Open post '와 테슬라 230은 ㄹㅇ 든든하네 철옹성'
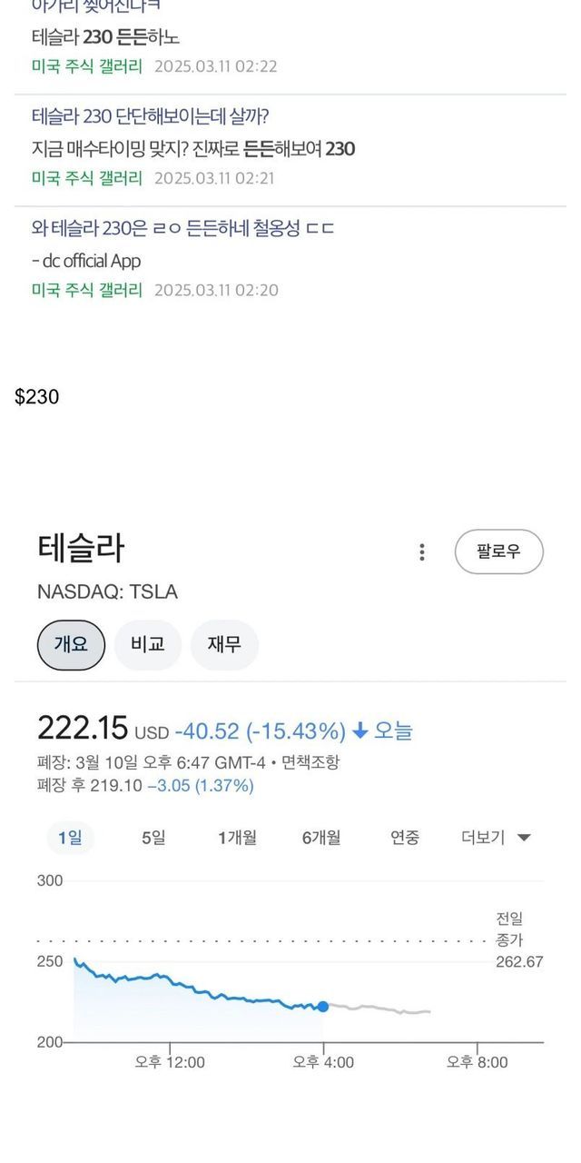Screen dimensions: 581x1163 pyautogui.click(x=182, y=228)
